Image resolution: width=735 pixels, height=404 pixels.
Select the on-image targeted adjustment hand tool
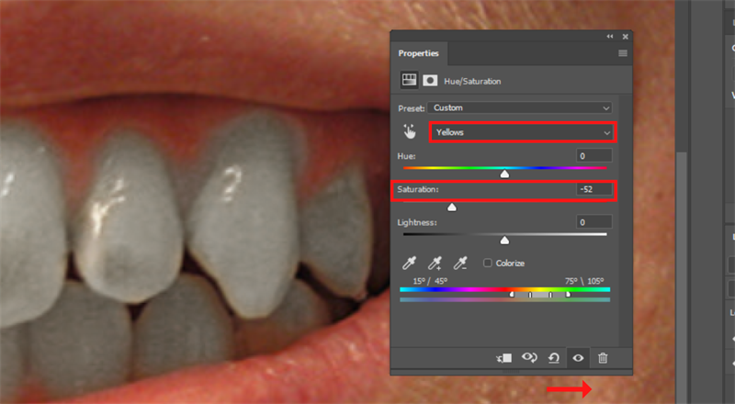pos(410,131)
